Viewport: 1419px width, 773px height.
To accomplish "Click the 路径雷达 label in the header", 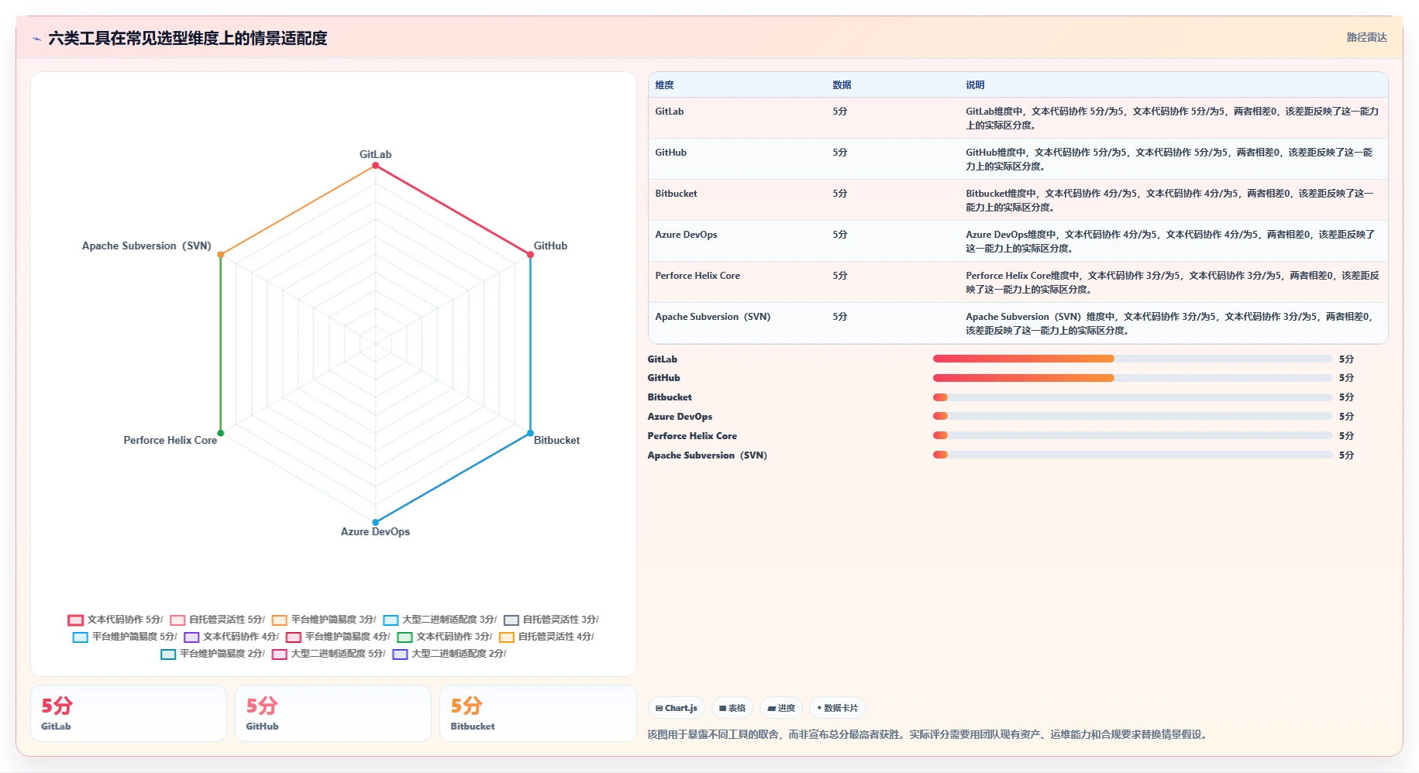I will [1366, 37].
